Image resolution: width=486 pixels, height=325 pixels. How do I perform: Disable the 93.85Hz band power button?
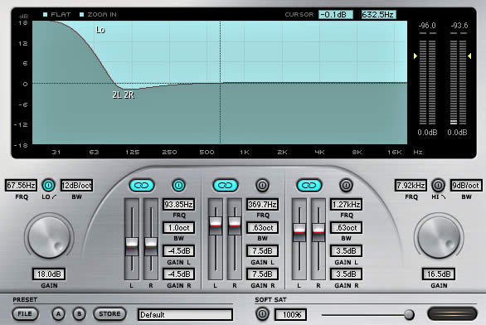[178, 185]
